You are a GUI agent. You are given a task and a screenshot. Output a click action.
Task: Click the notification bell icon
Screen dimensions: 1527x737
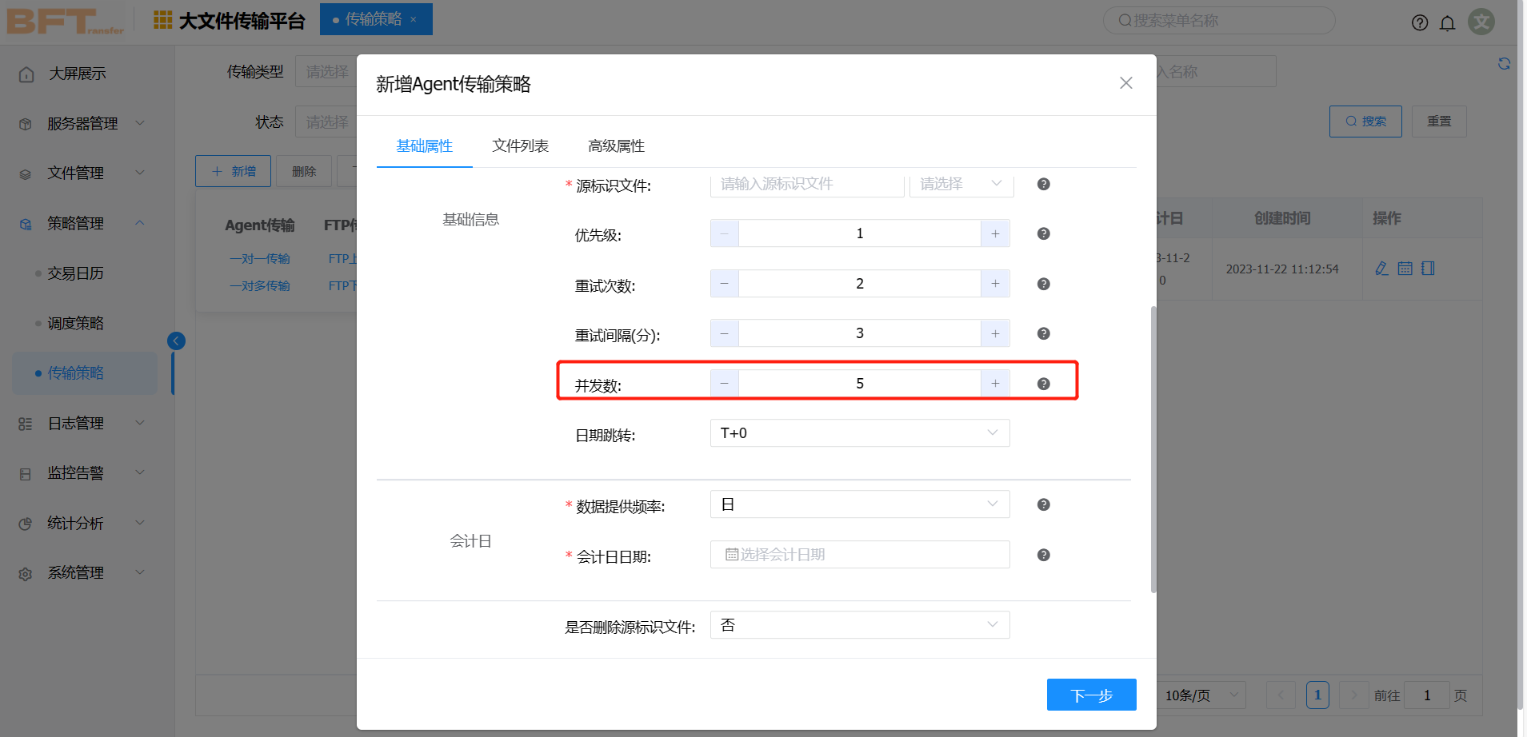click(1447, 22)
